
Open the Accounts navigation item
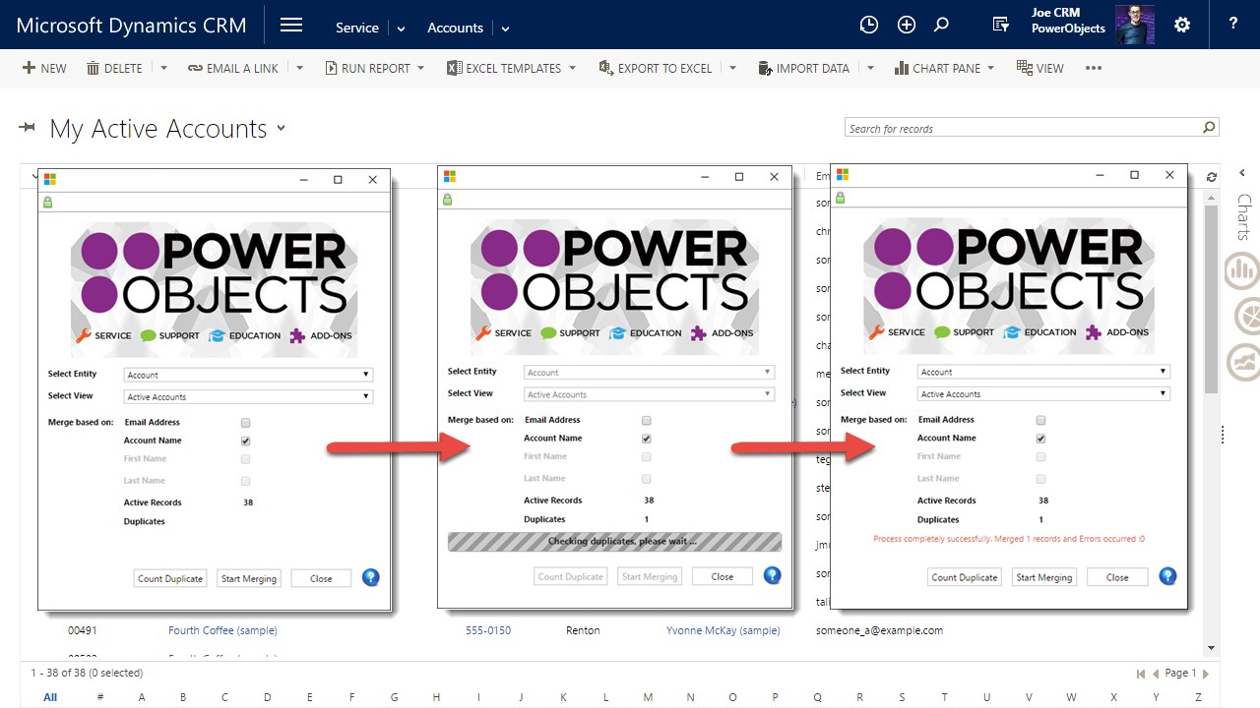455,28
